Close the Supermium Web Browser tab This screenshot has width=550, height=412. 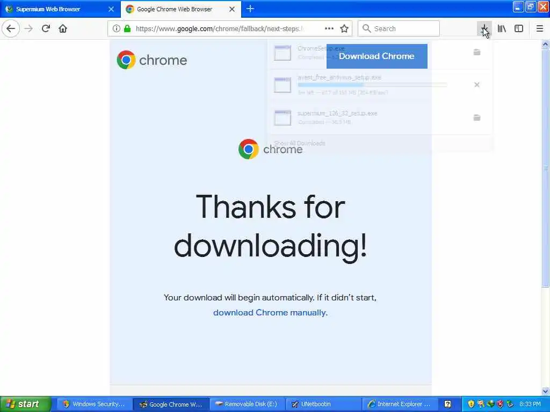(111, 9)
